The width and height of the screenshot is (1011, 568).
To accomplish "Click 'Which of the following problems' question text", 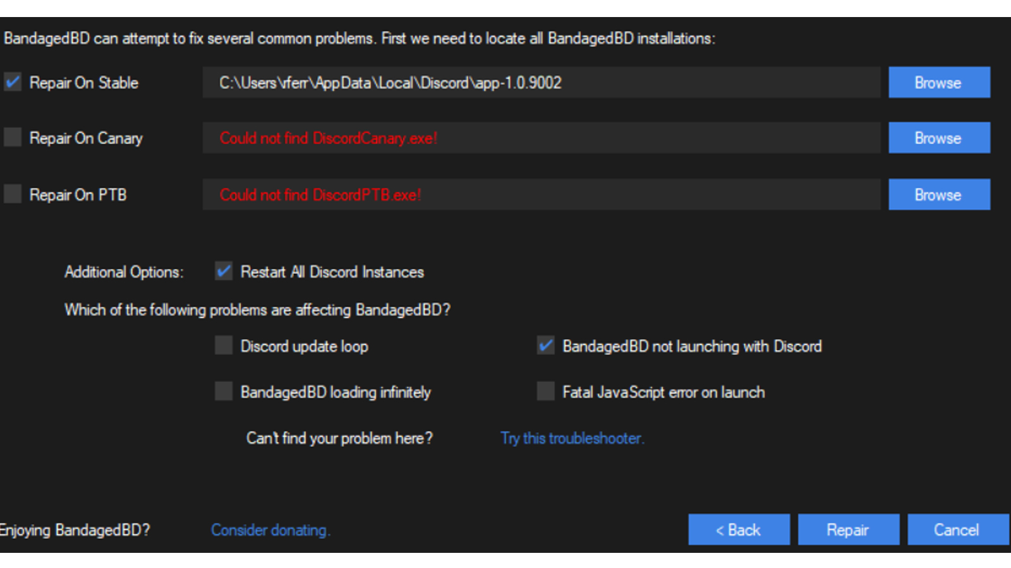I will click(x=257, y=310).
